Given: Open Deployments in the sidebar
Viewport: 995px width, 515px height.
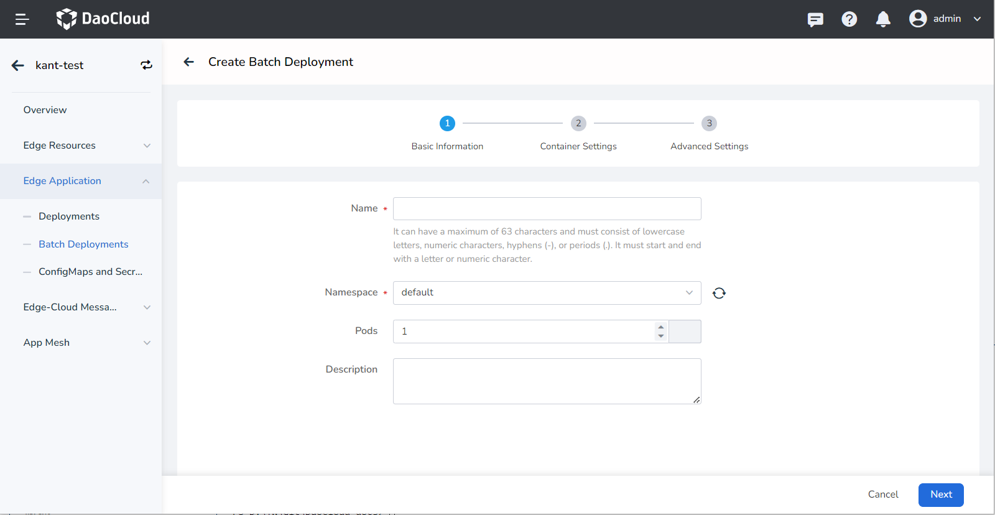Looking at the screenshot, I should point(69,216).
